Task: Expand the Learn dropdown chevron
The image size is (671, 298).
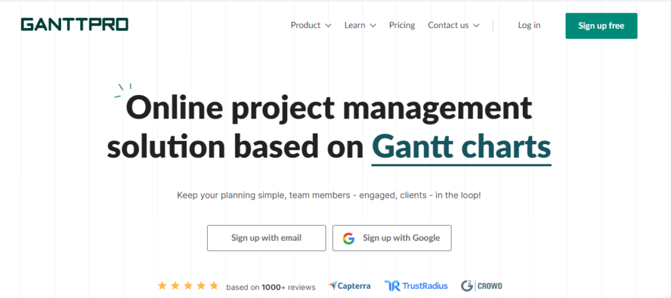Action: tap(373, 26)
